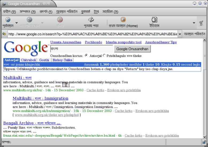Screen dimensions: 208x147
Task: Open the History toolbar icon
Action: pyautogui.click(x=154, y=20)
